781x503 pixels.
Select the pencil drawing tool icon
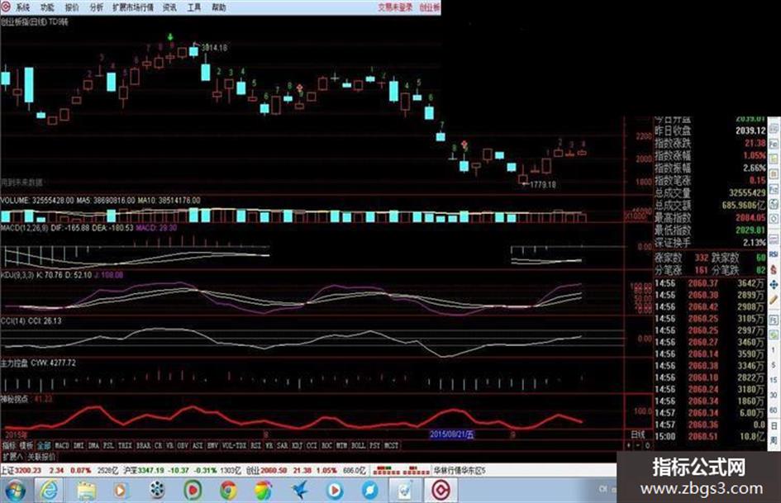coord(774,301)
